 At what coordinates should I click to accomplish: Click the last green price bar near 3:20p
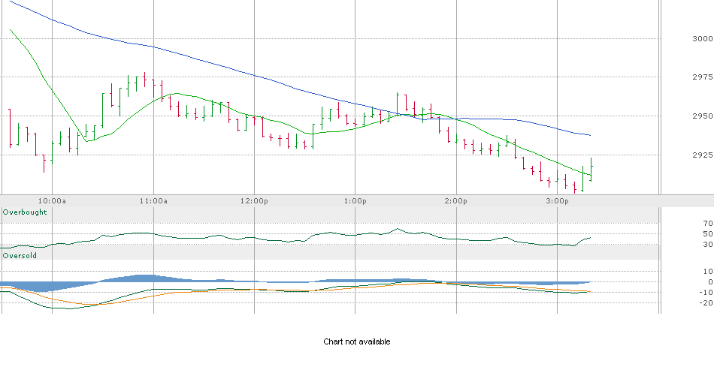[591, 169]
